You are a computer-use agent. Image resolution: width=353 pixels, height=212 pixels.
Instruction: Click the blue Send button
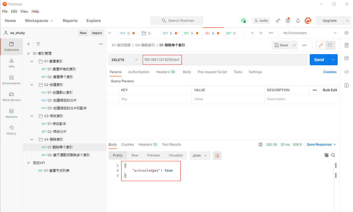click(x=319, y=60)
